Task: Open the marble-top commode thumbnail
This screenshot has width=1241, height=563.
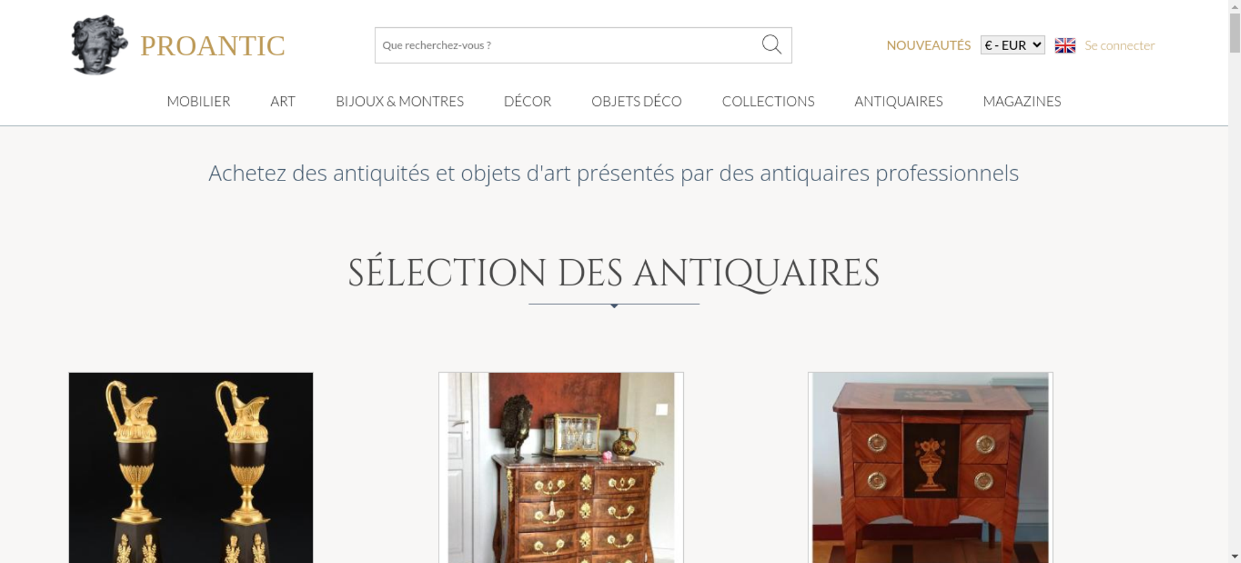Action: tap(561, 468)
